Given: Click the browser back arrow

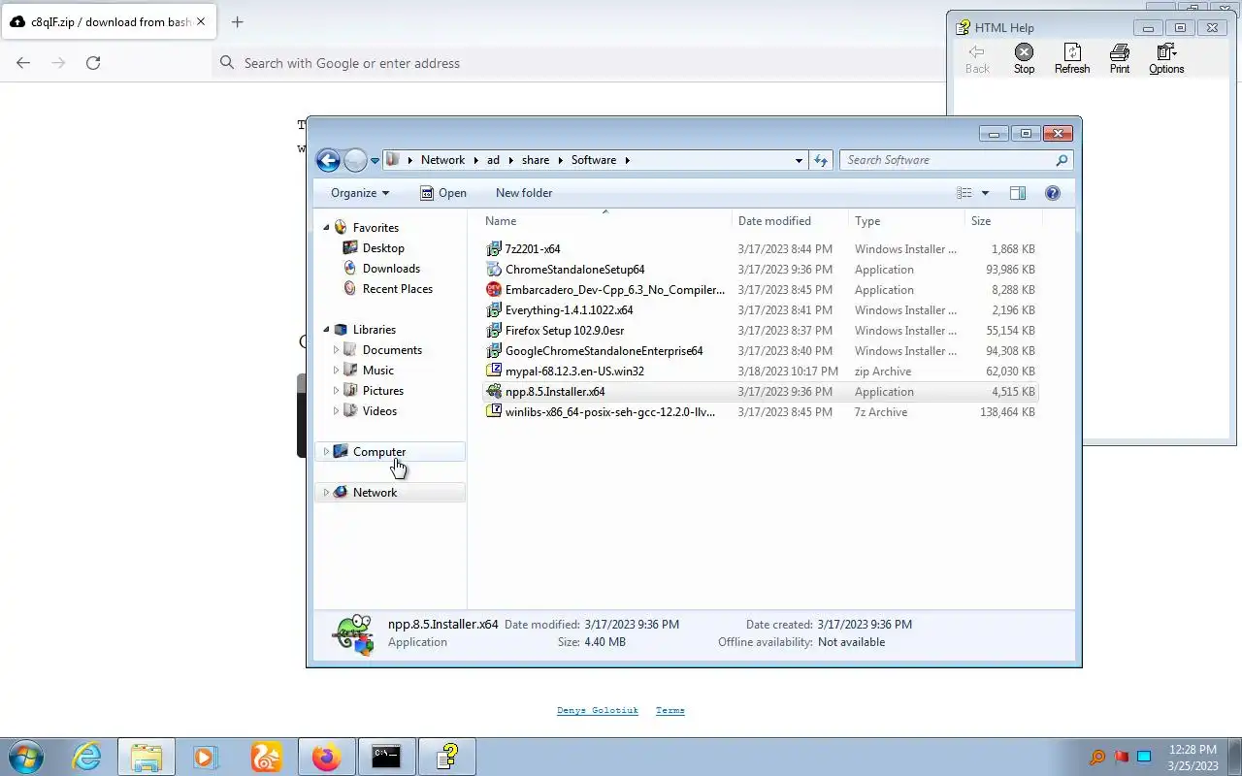Looking at the screenshot, I should click(x=23, y=63).
